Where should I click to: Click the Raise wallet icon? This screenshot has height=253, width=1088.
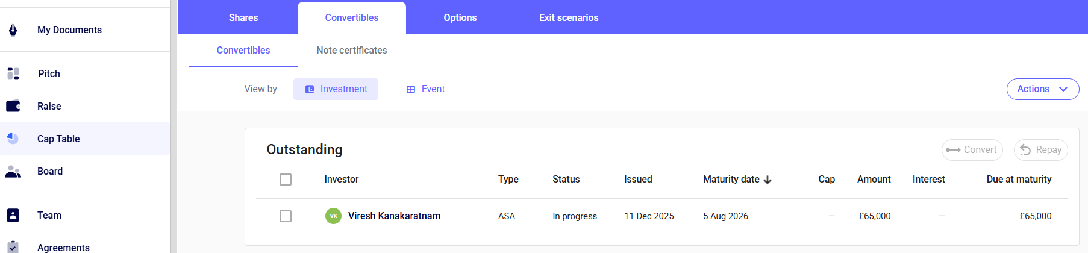pos(13,106)
